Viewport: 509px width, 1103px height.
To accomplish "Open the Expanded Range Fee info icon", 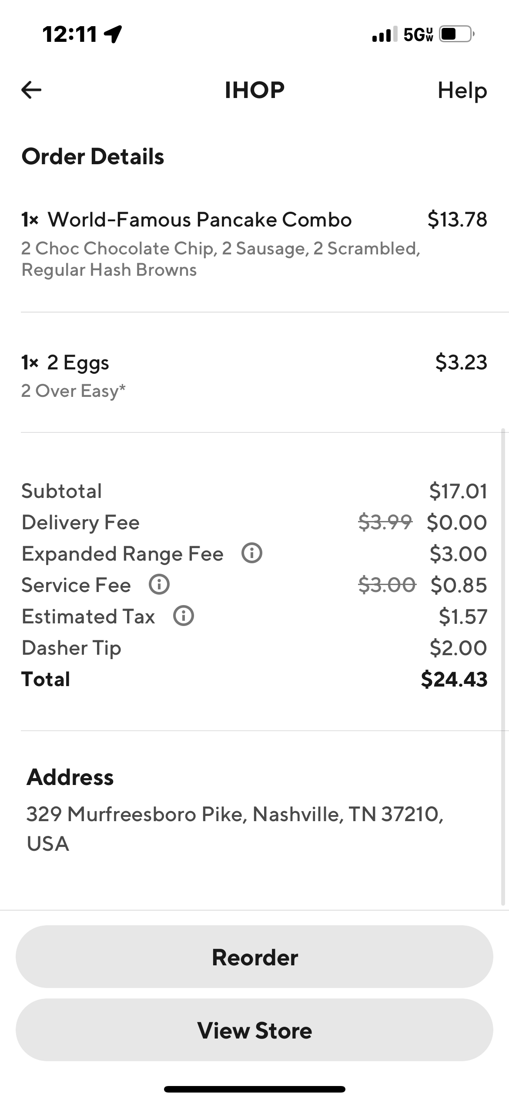I will 251,553.
